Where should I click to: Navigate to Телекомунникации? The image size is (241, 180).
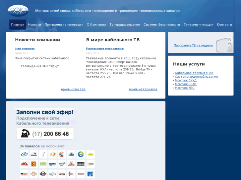[199, 24]
